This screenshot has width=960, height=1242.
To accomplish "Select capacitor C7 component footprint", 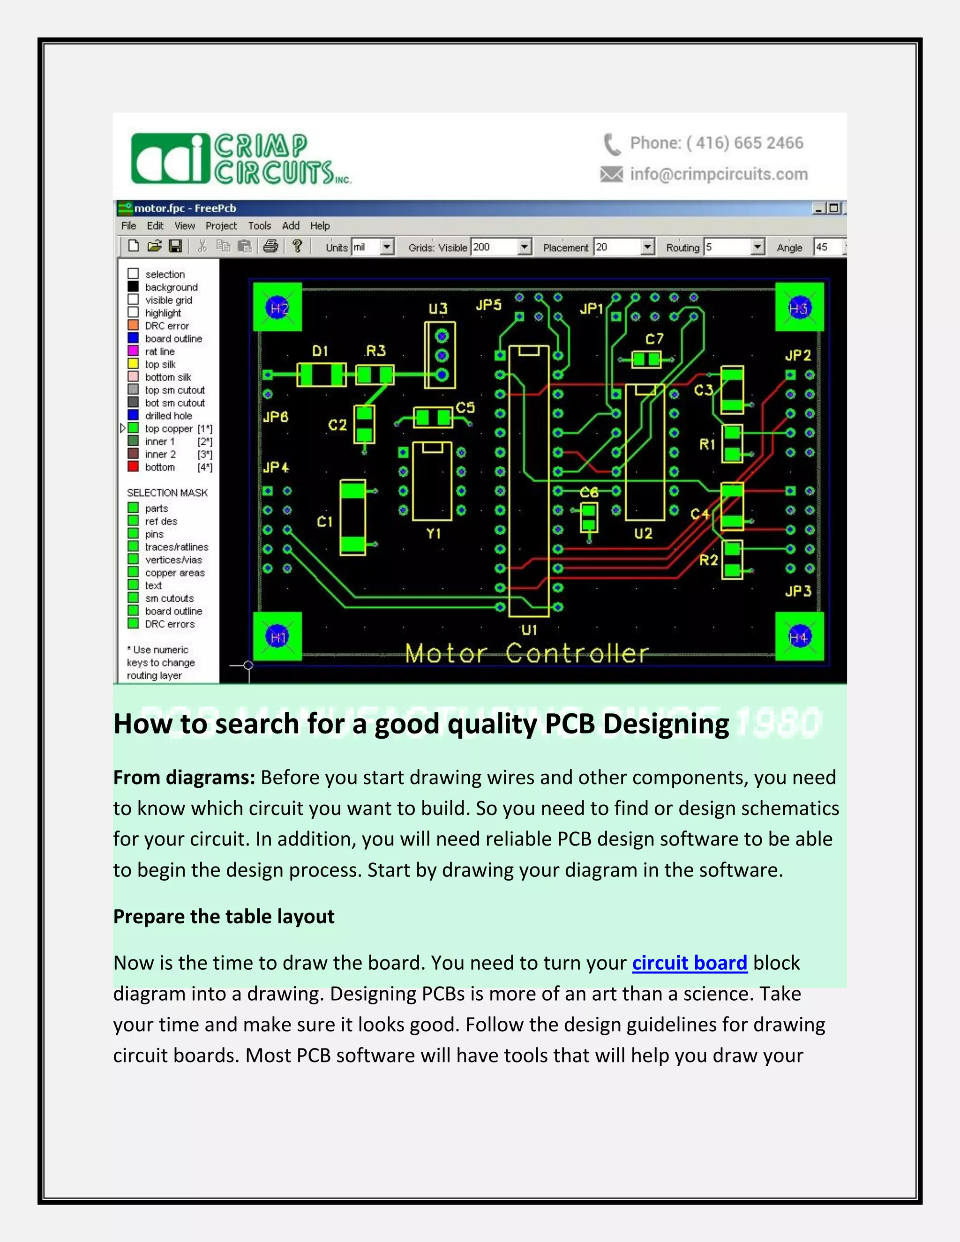I will tap(646, 359).
